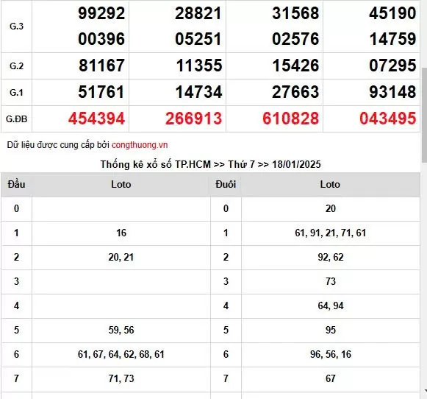
Task: Select the special prize number 610828
Action: (x=290, y=119)
